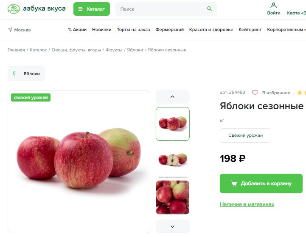Select the halved apple thumbnail
The image size is (306, 237).
(x=172, y=160)
